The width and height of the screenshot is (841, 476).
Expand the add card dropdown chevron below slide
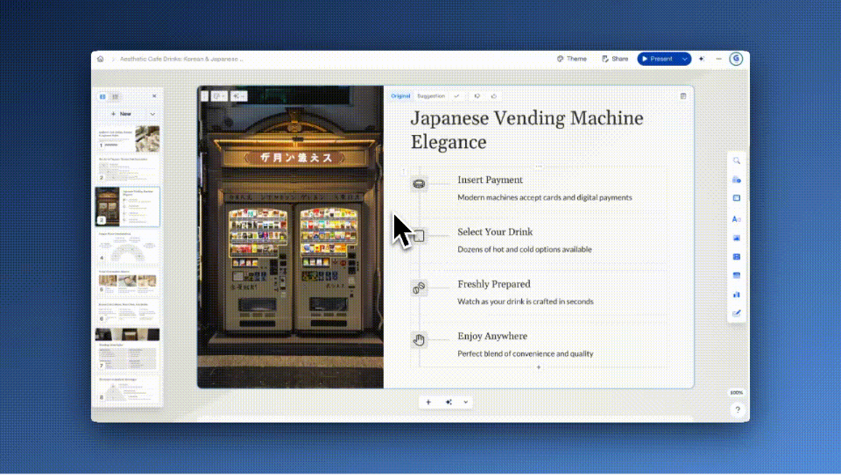[x=465, y=402]
